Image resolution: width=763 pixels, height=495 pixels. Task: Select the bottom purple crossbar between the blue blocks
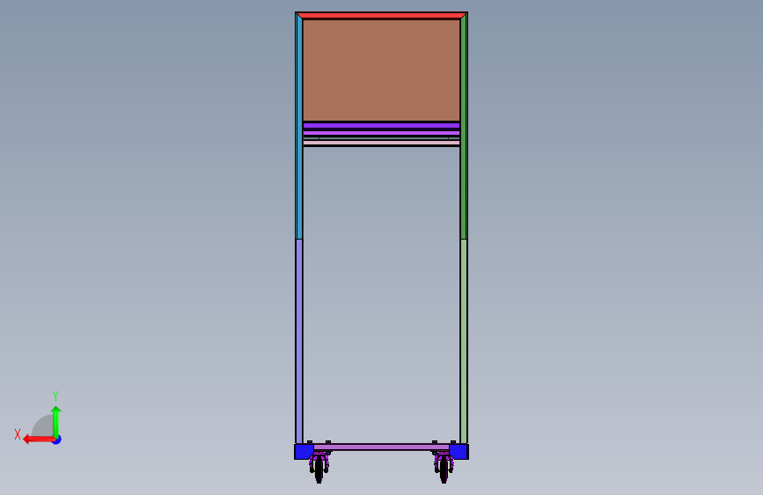pyautogui.click(x=382, y=447)
